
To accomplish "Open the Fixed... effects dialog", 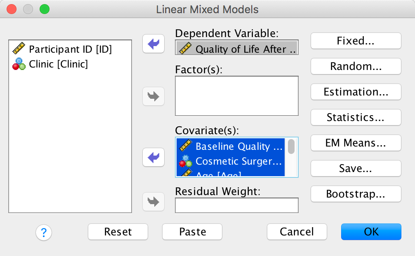I will coord(356,41).
